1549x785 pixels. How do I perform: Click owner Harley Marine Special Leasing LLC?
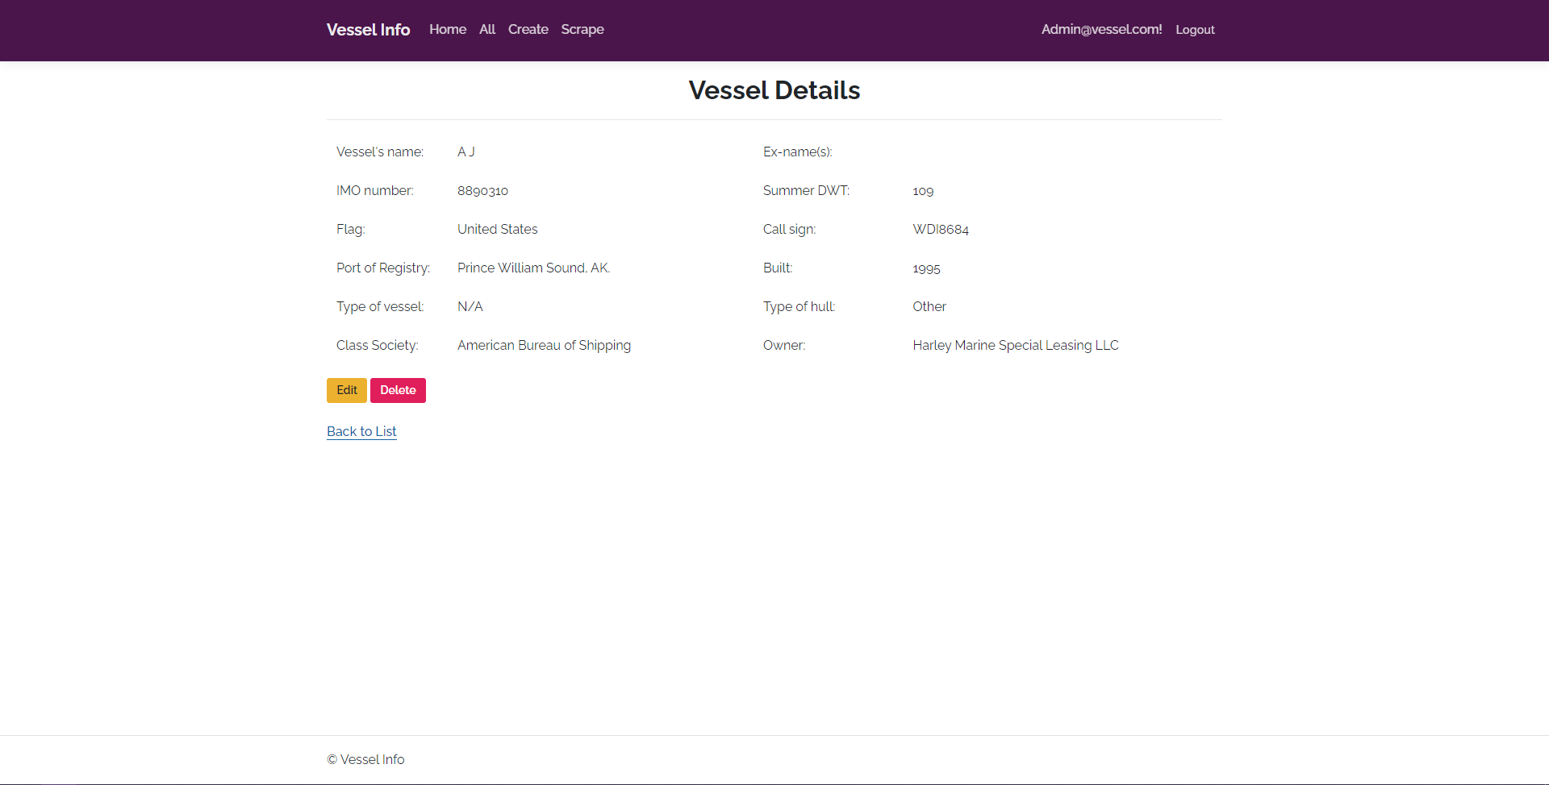[1015, 345]
